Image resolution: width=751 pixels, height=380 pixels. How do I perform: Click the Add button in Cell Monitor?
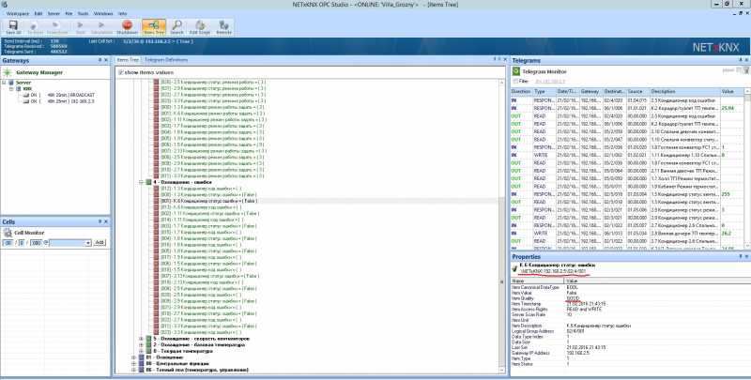(x=100, y=243)
